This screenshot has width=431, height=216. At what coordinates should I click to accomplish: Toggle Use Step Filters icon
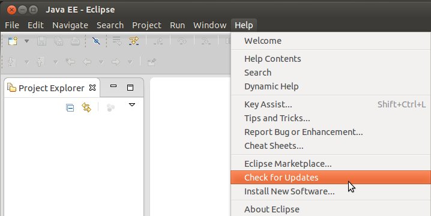[x=134, y=41]
